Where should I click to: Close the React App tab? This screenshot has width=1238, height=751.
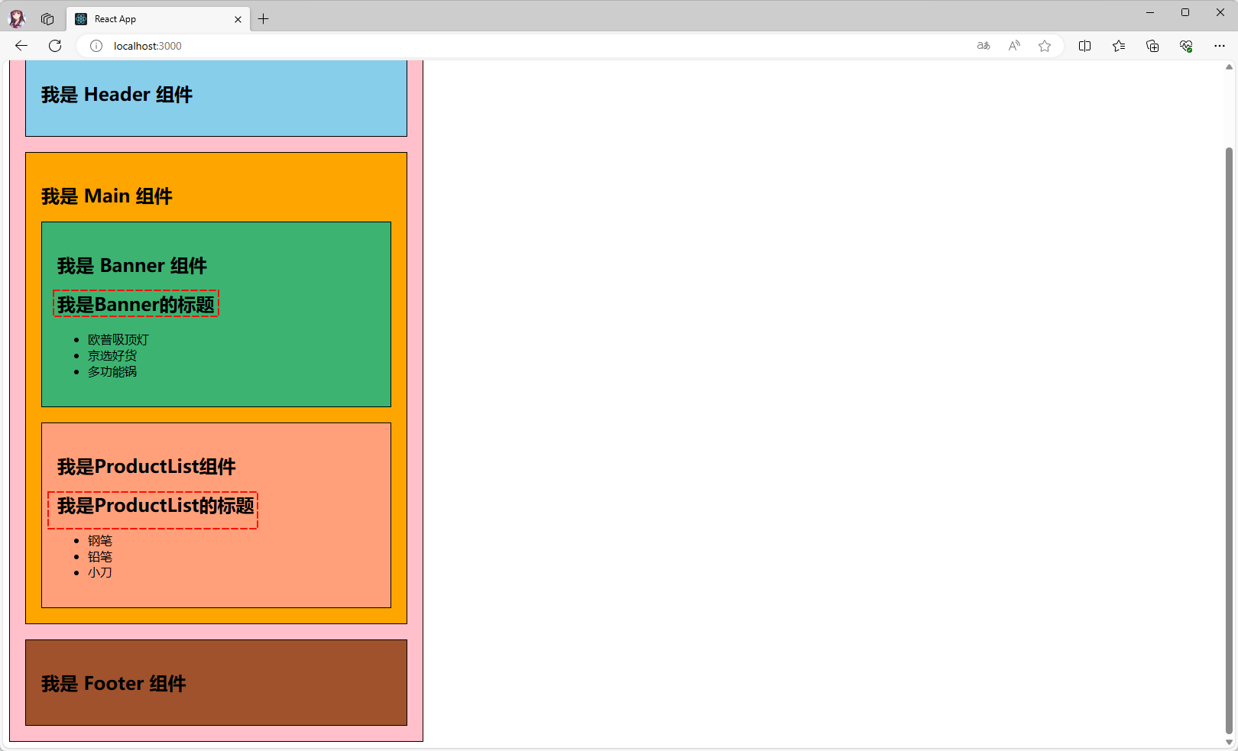238,19
